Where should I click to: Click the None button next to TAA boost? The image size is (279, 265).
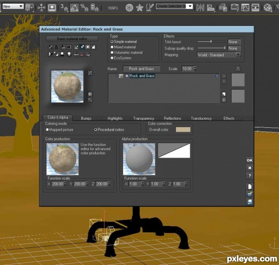(x=234, y=42)
